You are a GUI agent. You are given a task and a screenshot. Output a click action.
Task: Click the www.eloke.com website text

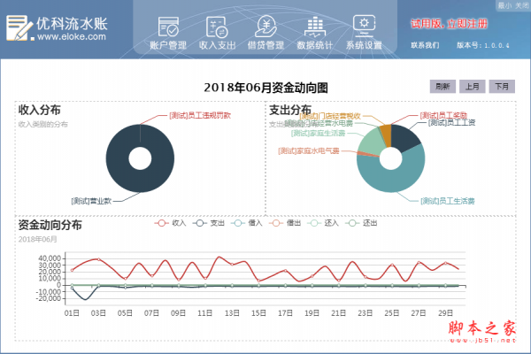[x=72, y=36]
